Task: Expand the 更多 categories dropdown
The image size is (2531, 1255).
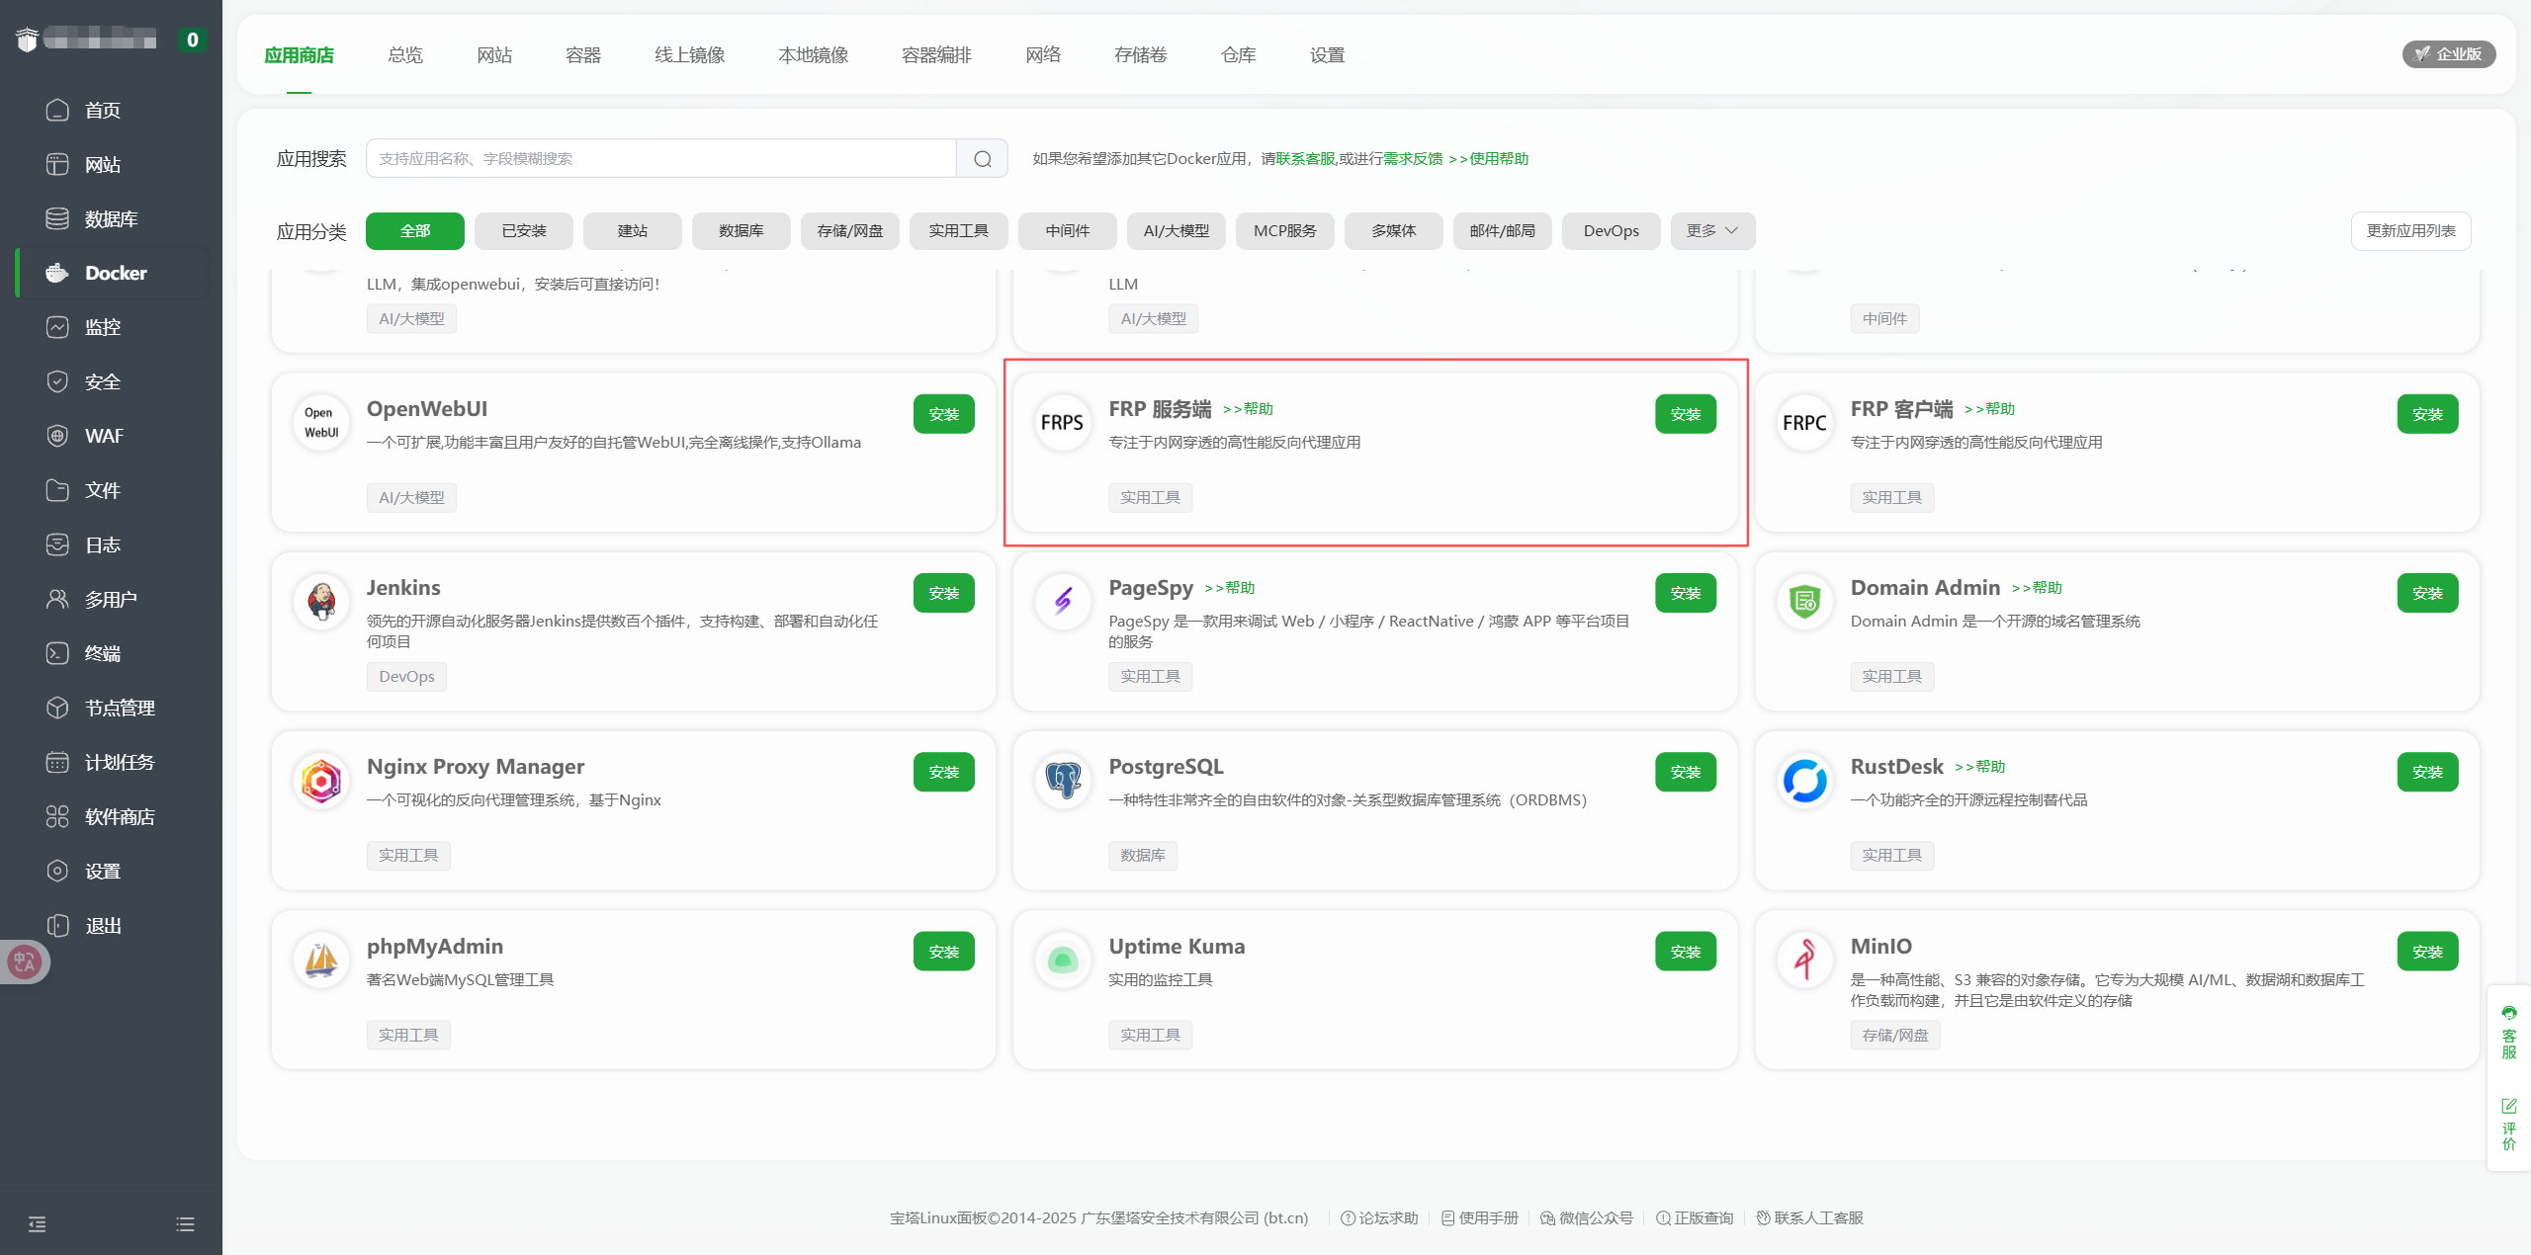Action: pyautogui.click(x=1711, y=231)
